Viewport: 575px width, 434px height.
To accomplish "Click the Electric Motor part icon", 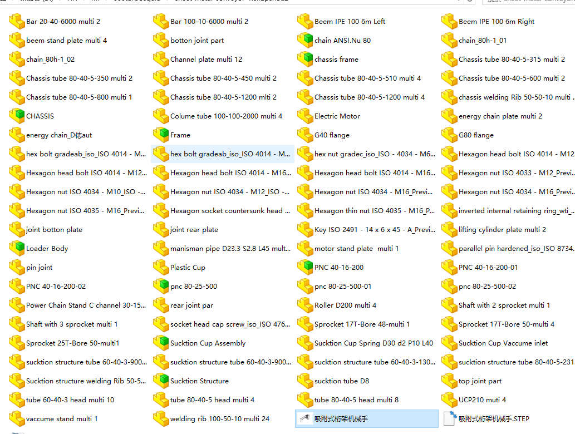I will pyautogui.click(x=305, y=116).
